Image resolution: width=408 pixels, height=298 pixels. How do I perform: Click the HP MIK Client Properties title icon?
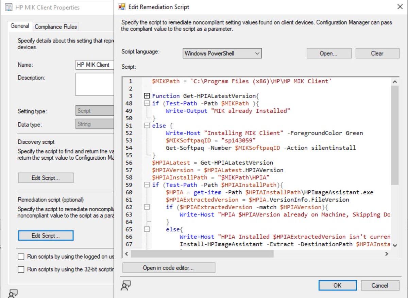coord(9,7)
